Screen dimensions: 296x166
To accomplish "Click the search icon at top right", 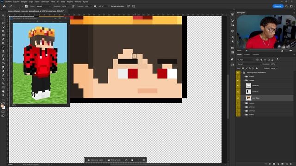I will 287,6.
